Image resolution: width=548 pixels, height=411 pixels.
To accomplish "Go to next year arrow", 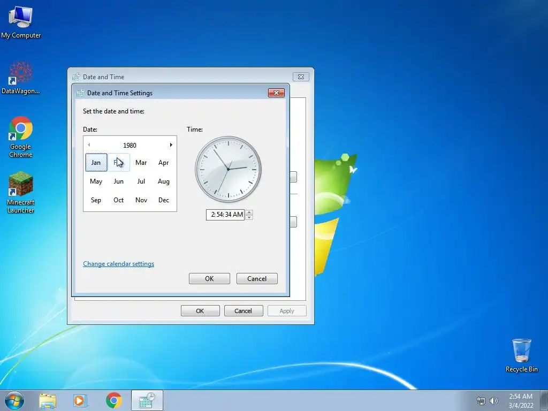I will (x=171, y=144).
